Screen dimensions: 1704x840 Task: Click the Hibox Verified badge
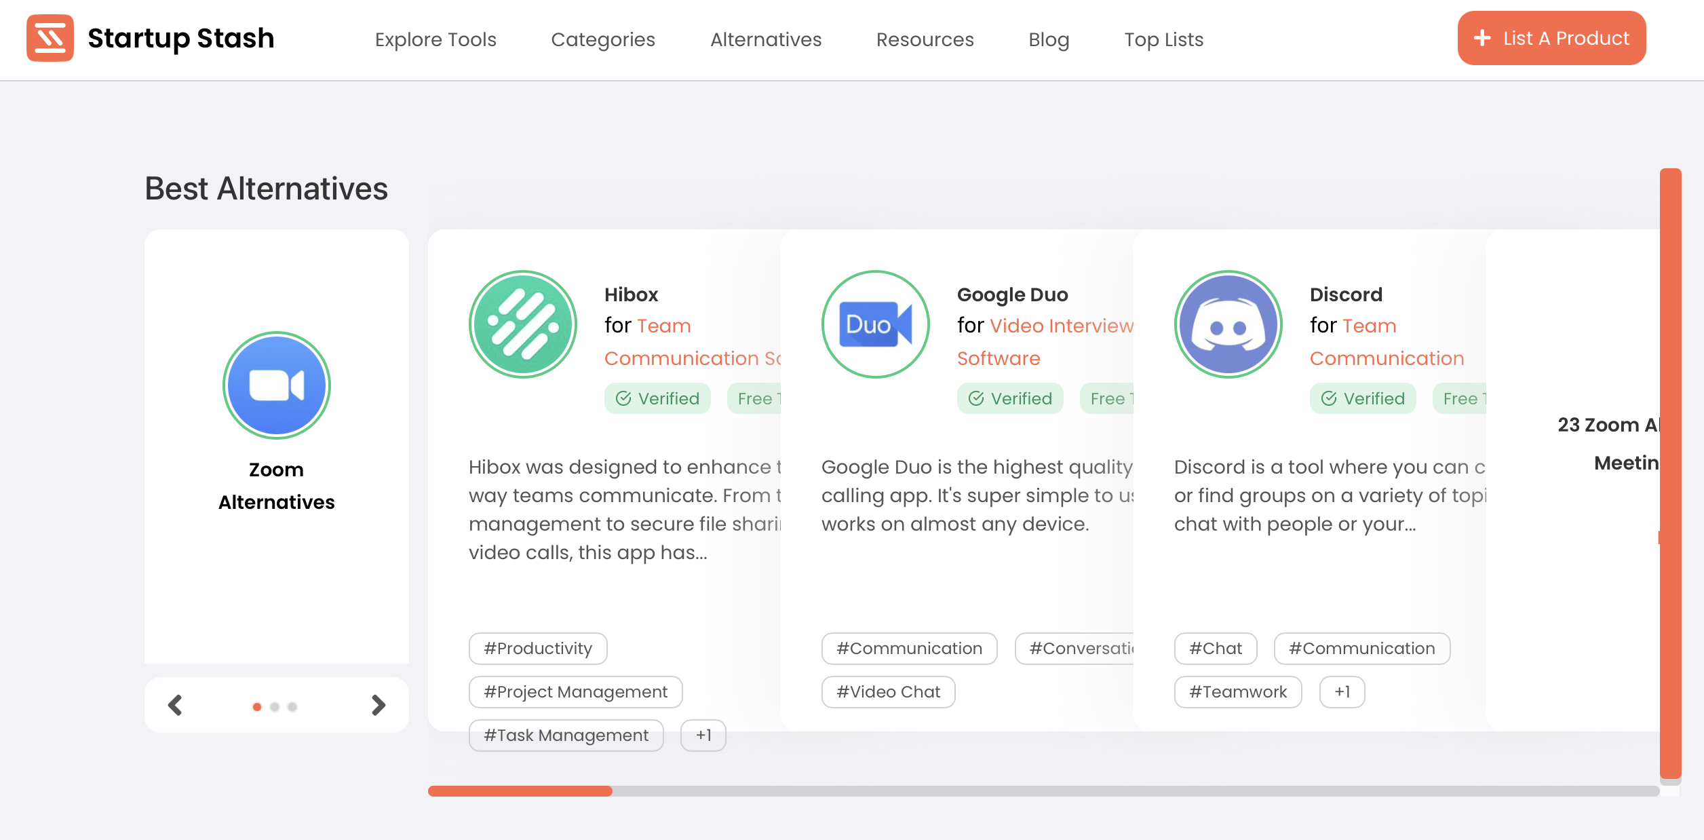(x=657, y=398)
